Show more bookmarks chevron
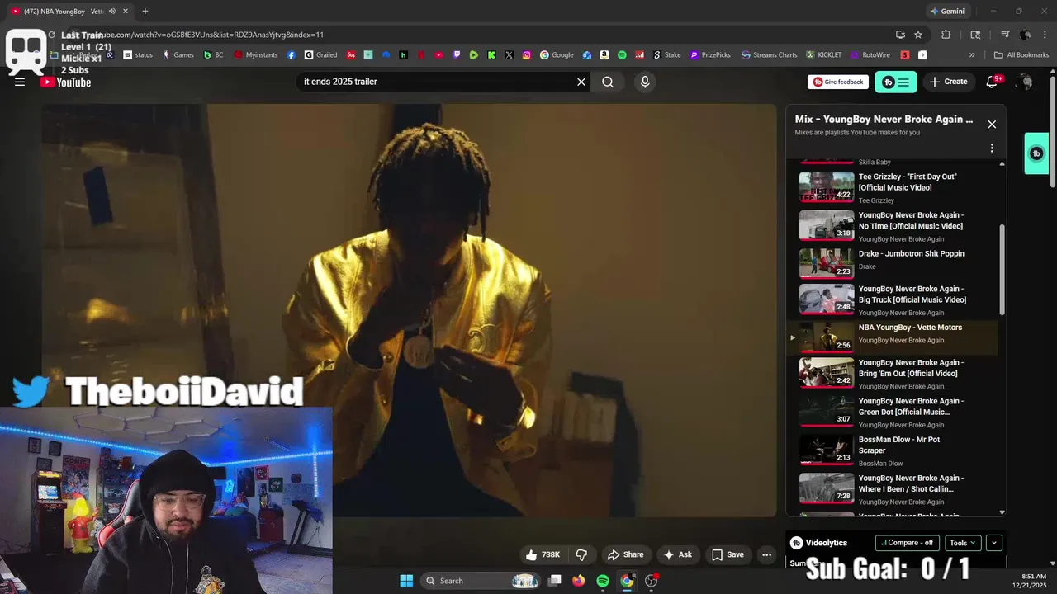1057x594 pixels. 972,55
